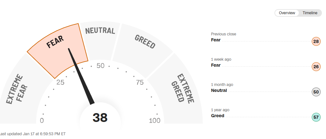Click the NEUTRAL gauge segment
Screen dimensions: 326x139
pyautogui.click(x=100, y=36)
